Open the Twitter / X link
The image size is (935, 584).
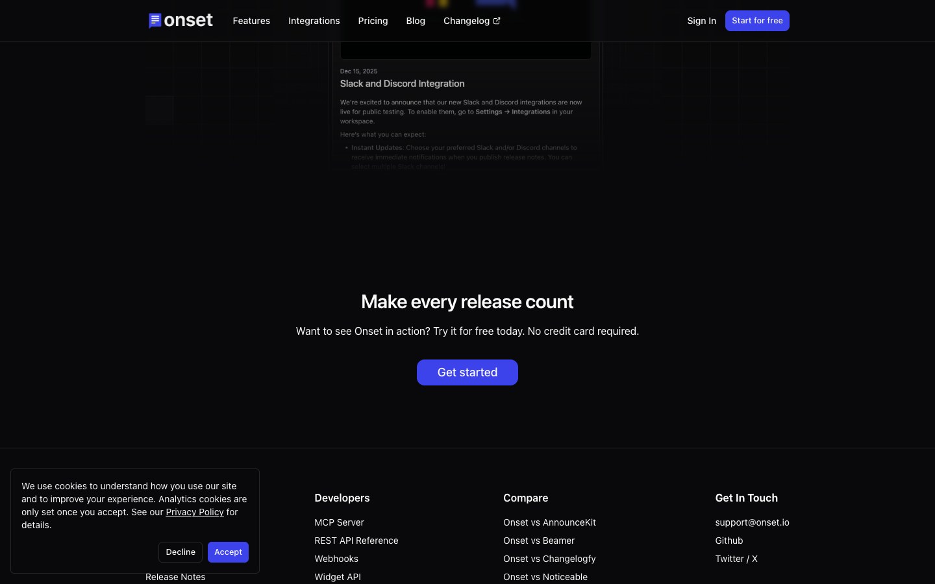[x=736, y=559]
